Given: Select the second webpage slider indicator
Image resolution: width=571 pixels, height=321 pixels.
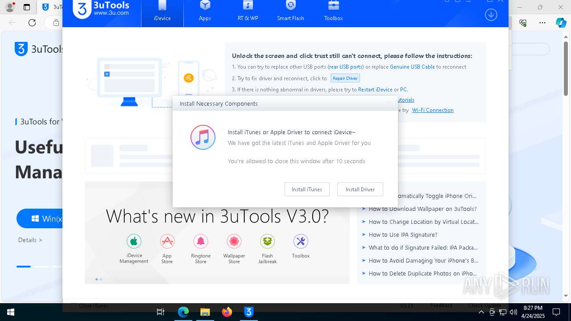Looking at the screenshot, I should pyautogui.click(x=41, y=267).
